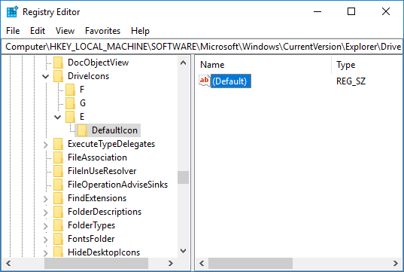The height and width of the screenshot is (272, 404).
Task: Select the DefaultIcon key label
Action: pos(114,130)
